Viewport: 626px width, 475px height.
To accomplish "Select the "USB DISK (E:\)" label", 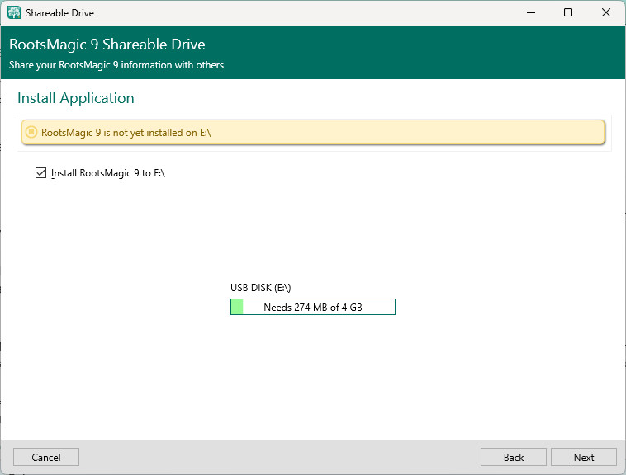I will 260,288.
